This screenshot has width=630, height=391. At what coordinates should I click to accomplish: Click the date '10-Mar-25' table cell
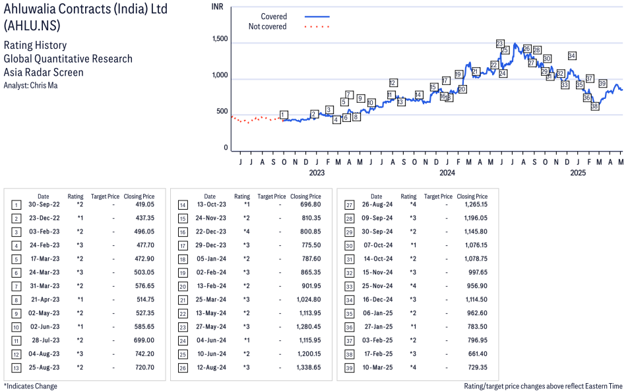coord(378,368)
